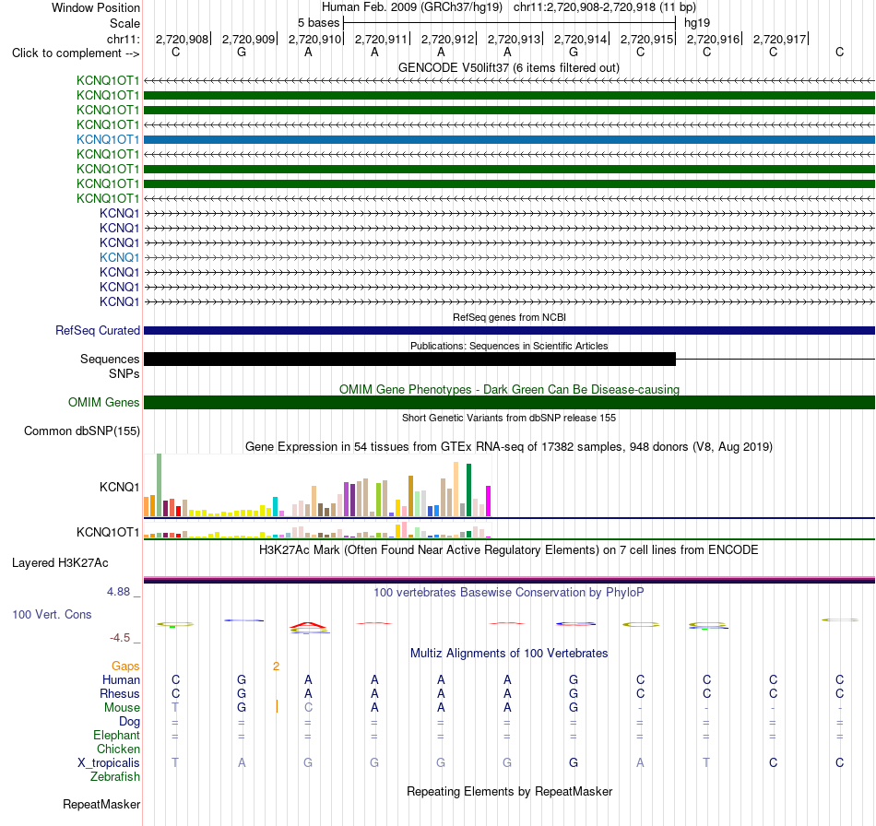Click the light blue highlighted KCNQ1OT1 label
876x826 pixels.
108,139
